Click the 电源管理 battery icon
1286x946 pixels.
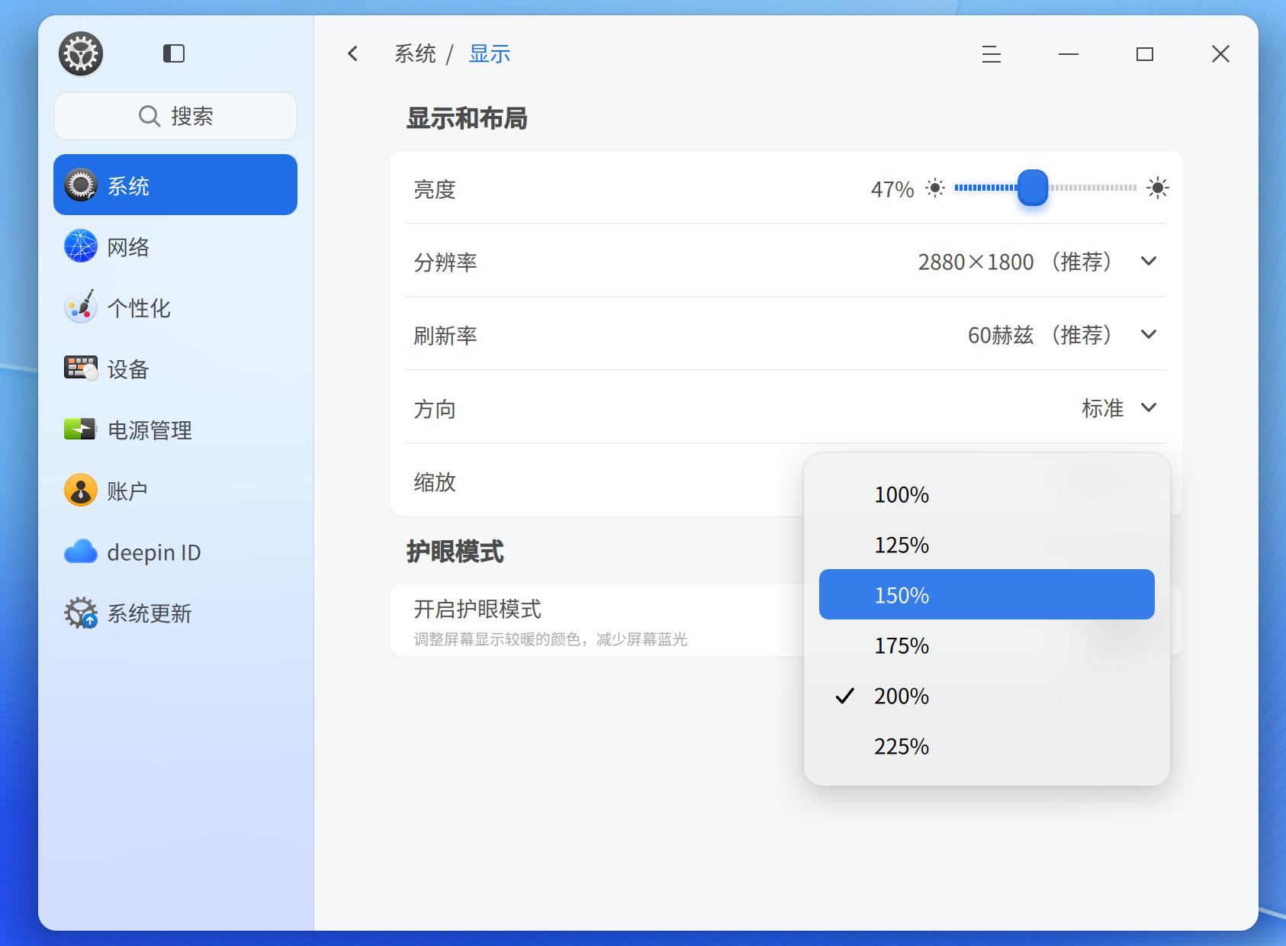point(81,429)
